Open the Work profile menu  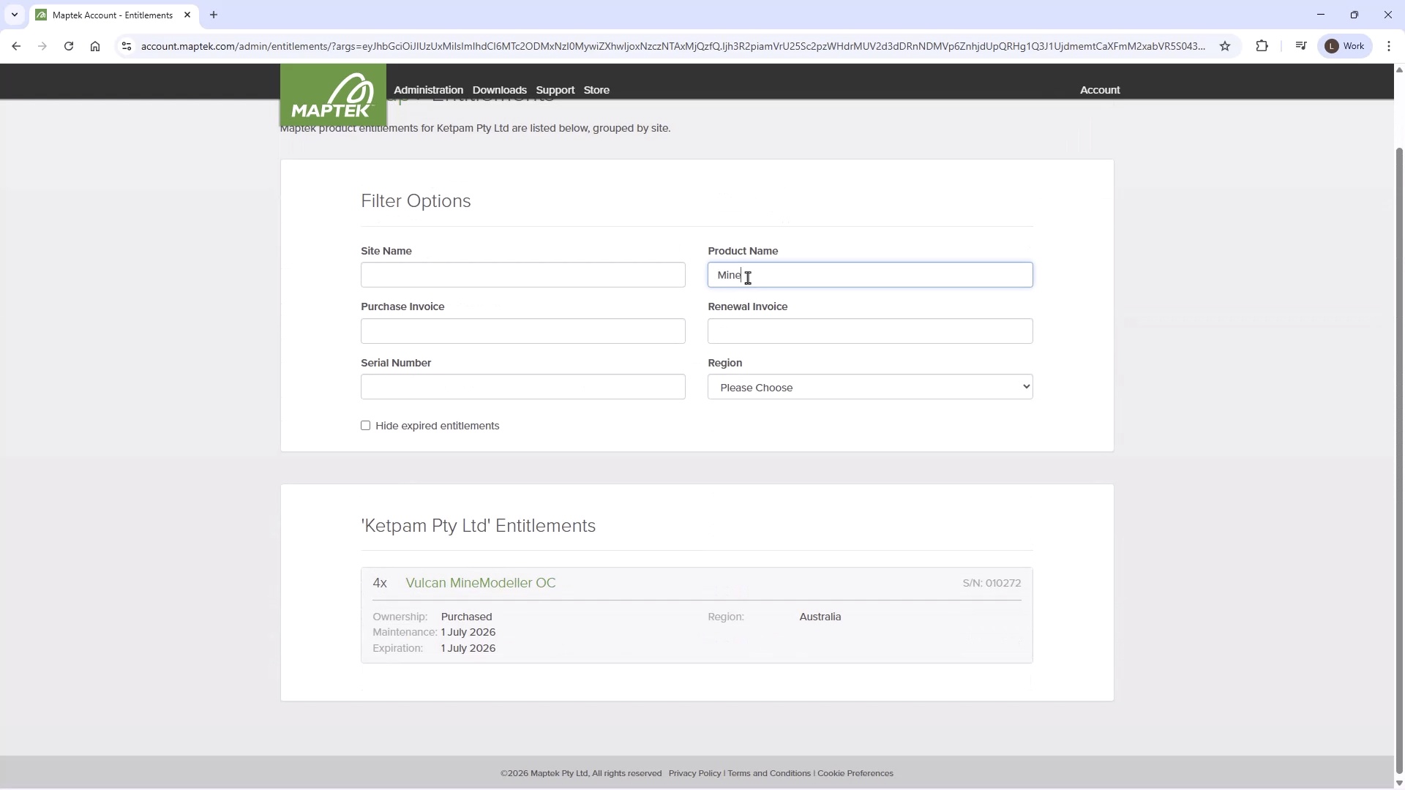point(1345,46)
